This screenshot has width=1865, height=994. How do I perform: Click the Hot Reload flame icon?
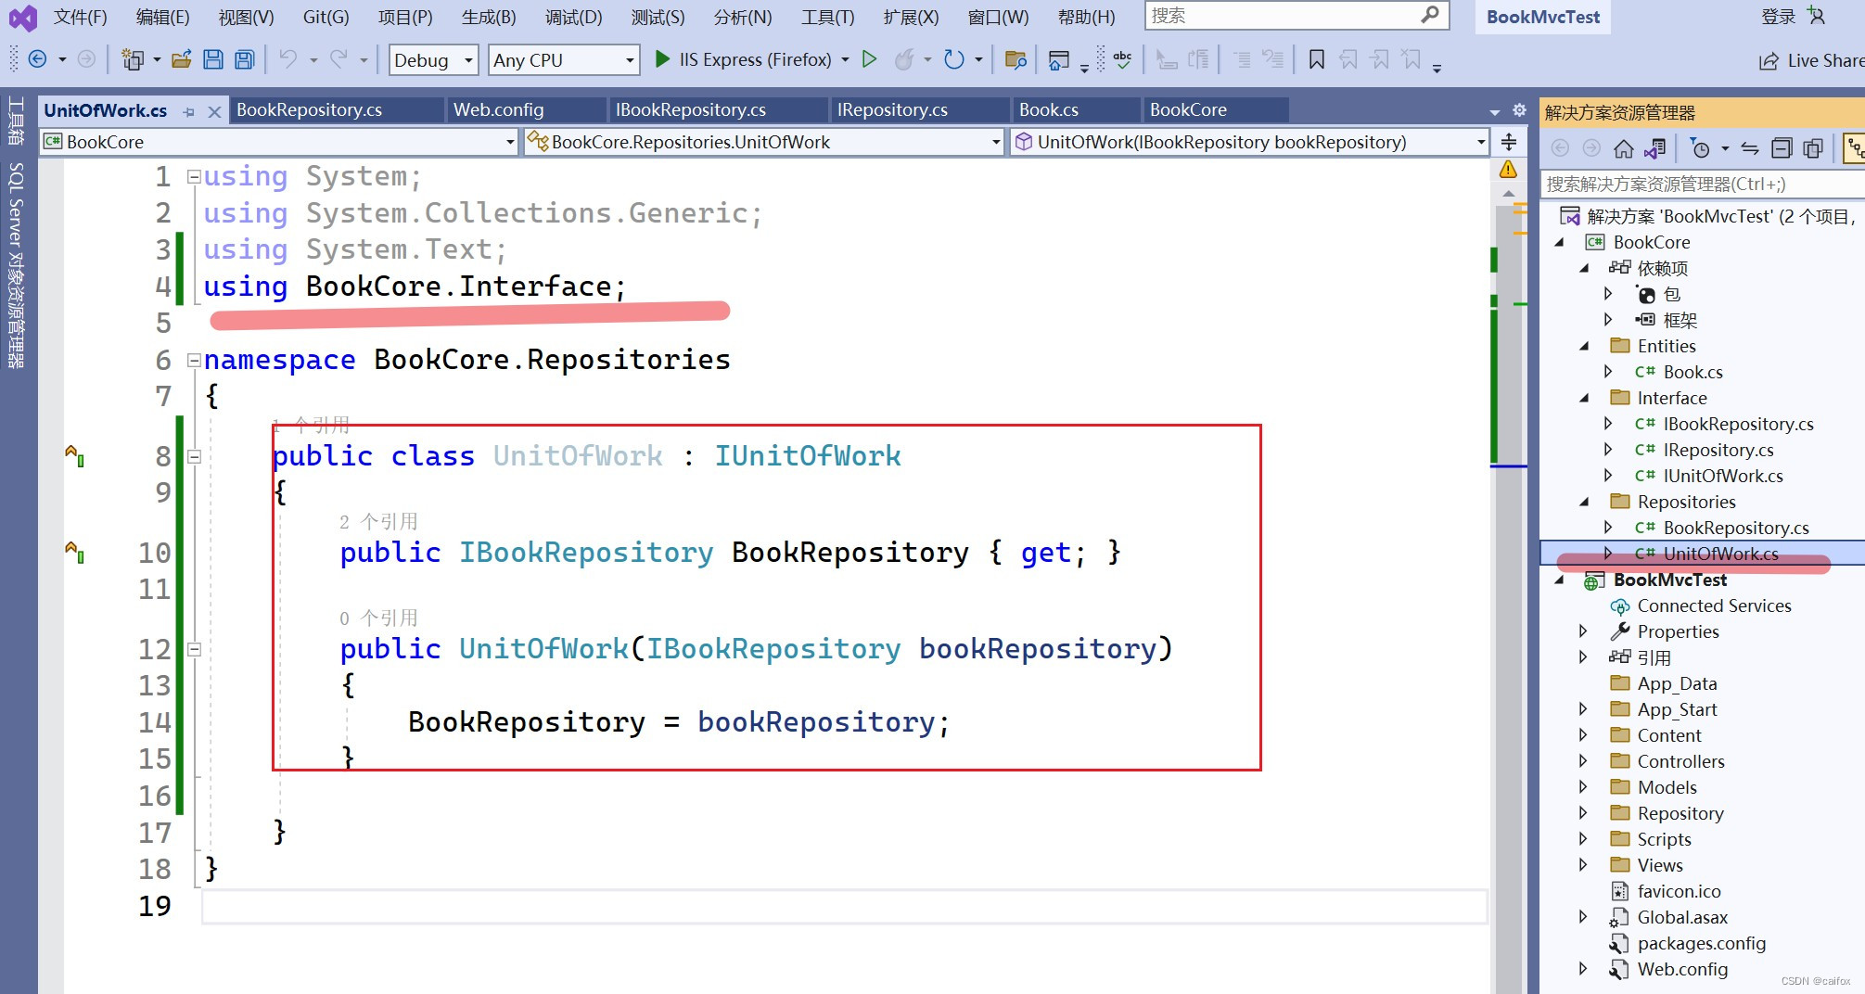pyautogui.click(x=903, y=60)
